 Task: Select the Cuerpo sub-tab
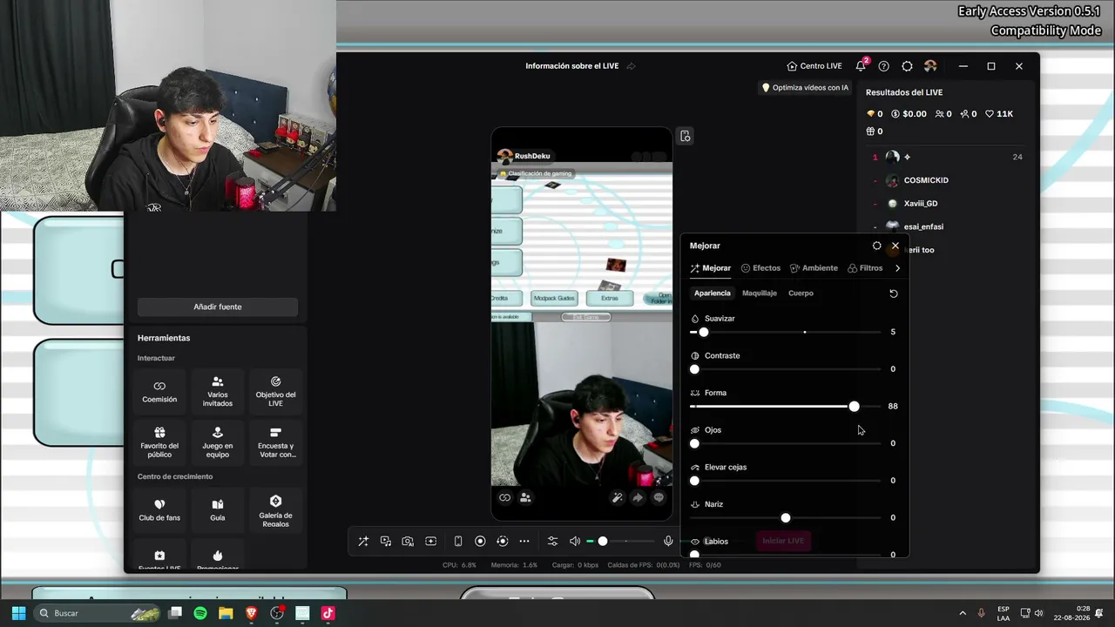pos(801,293)
